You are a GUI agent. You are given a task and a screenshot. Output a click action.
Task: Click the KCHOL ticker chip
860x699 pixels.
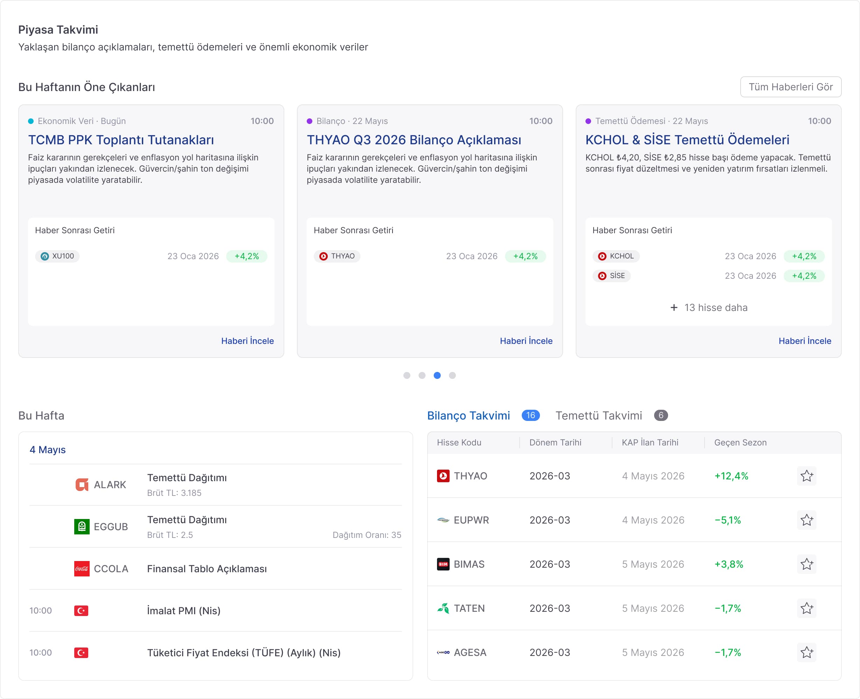[x=616, y=256]
